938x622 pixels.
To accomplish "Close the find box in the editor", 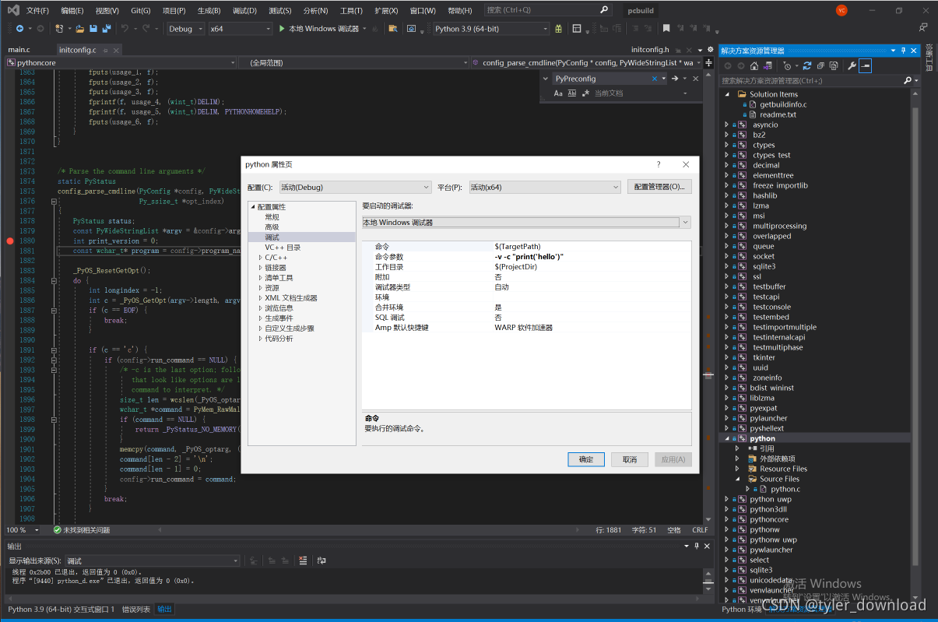I will point(696,79).
